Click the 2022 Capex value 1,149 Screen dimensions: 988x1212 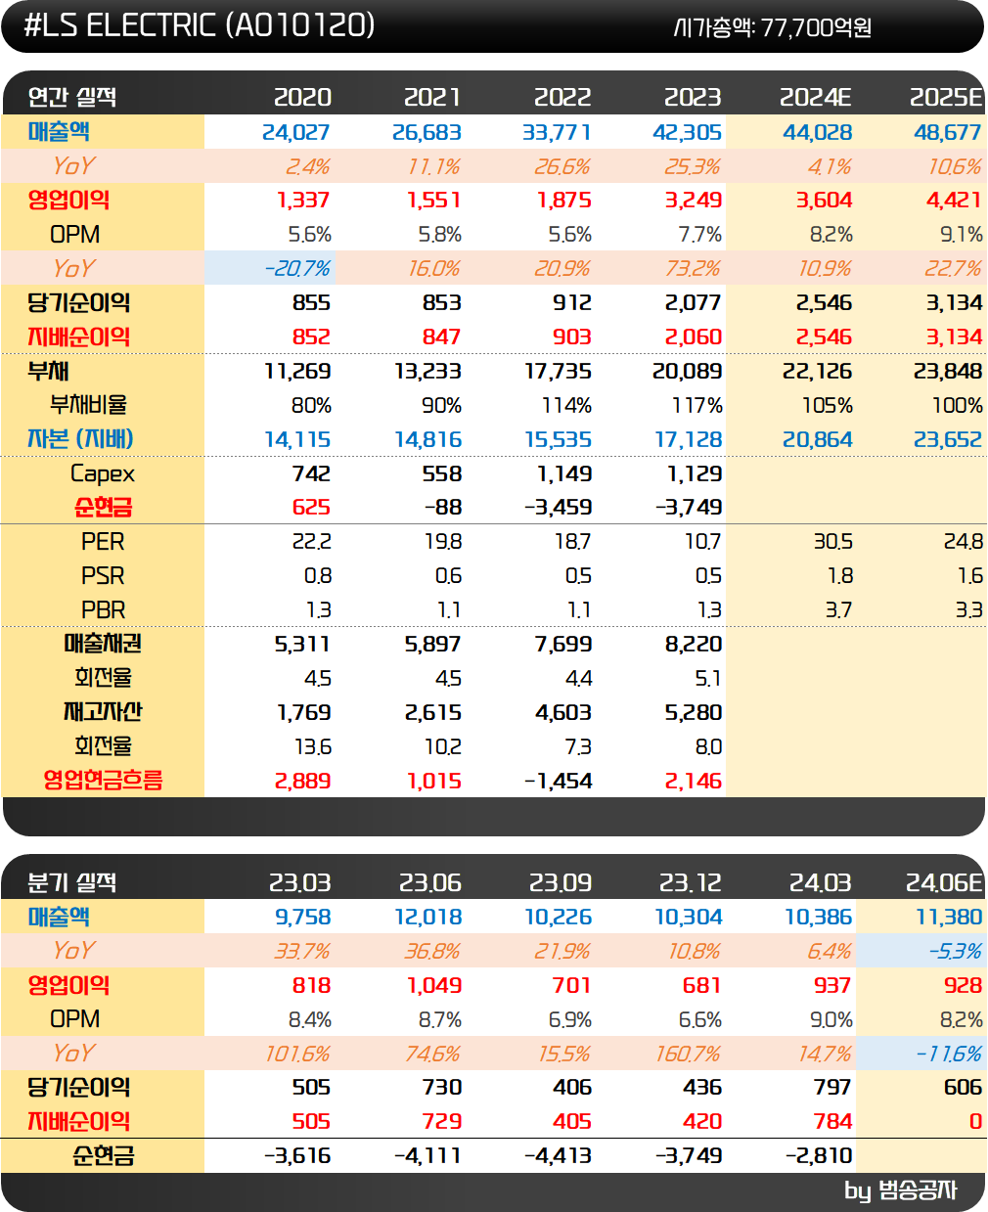564,473
